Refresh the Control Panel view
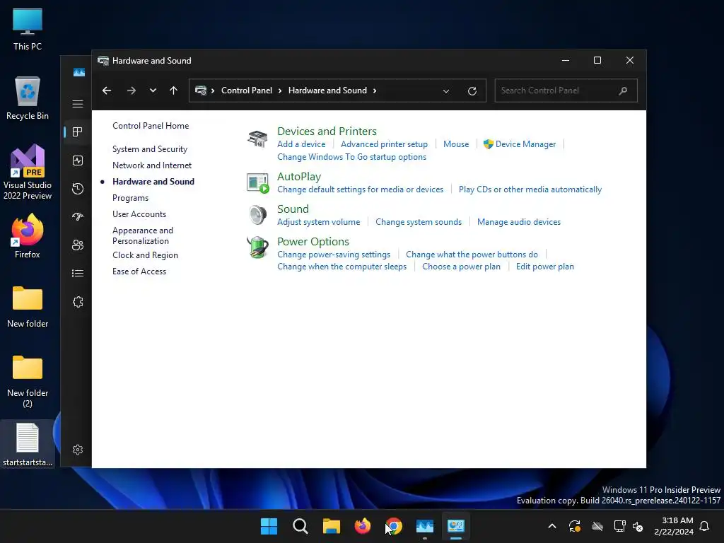724x543 pixels. point(472,91)
